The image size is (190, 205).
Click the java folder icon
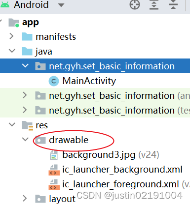(27, 51)
